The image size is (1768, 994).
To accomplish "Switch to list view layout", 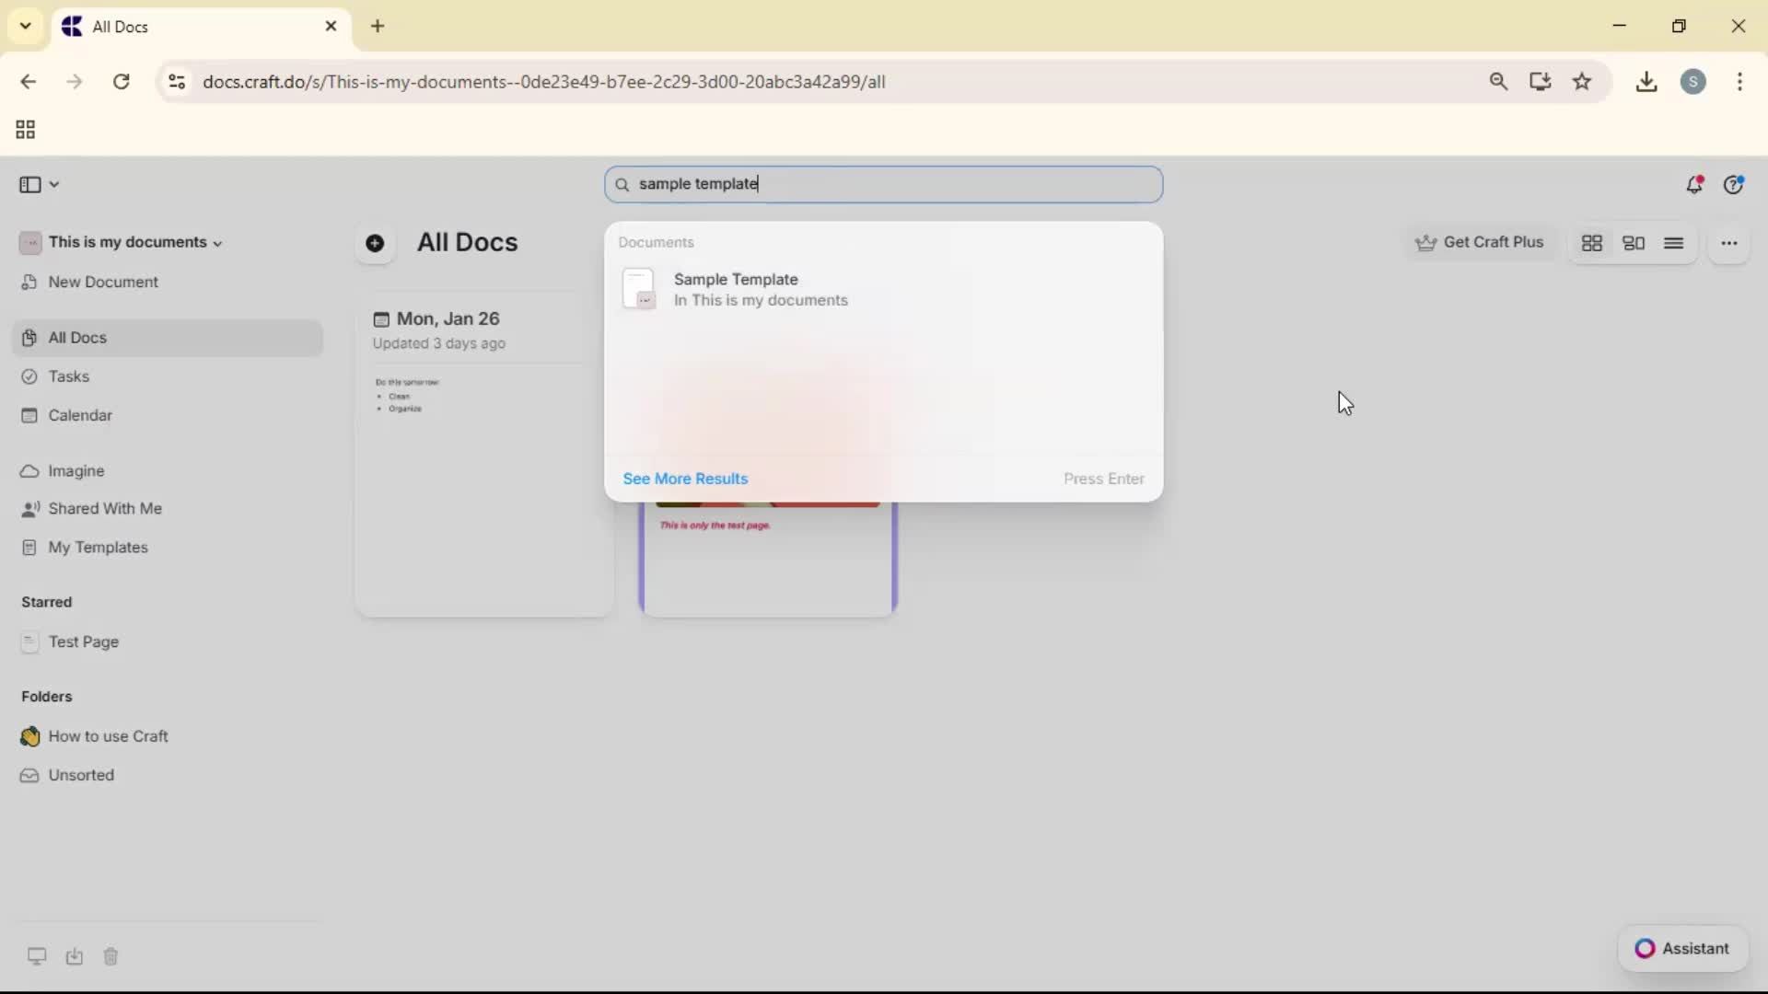I will (x=1675, y=243).
